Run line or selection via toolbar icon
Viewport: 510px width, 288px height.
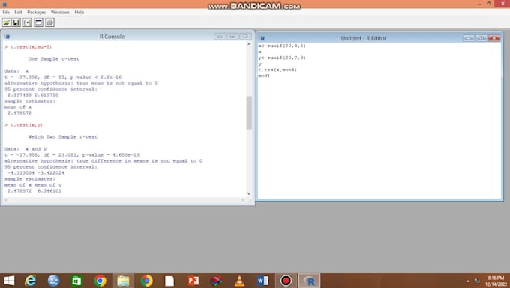pyautogui.click(x=28, y=22)
